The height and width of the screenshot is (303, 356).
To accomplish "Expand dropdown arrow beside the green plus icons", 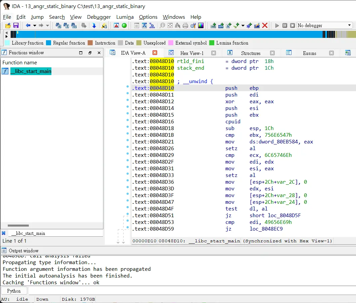I will coord(243,25).
